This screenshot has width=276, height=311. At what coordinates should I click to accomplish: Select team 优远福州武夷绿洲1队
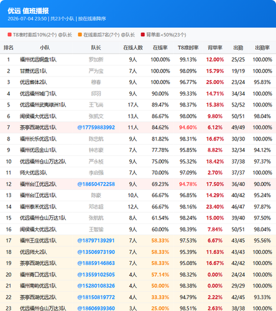pos(43,105)
